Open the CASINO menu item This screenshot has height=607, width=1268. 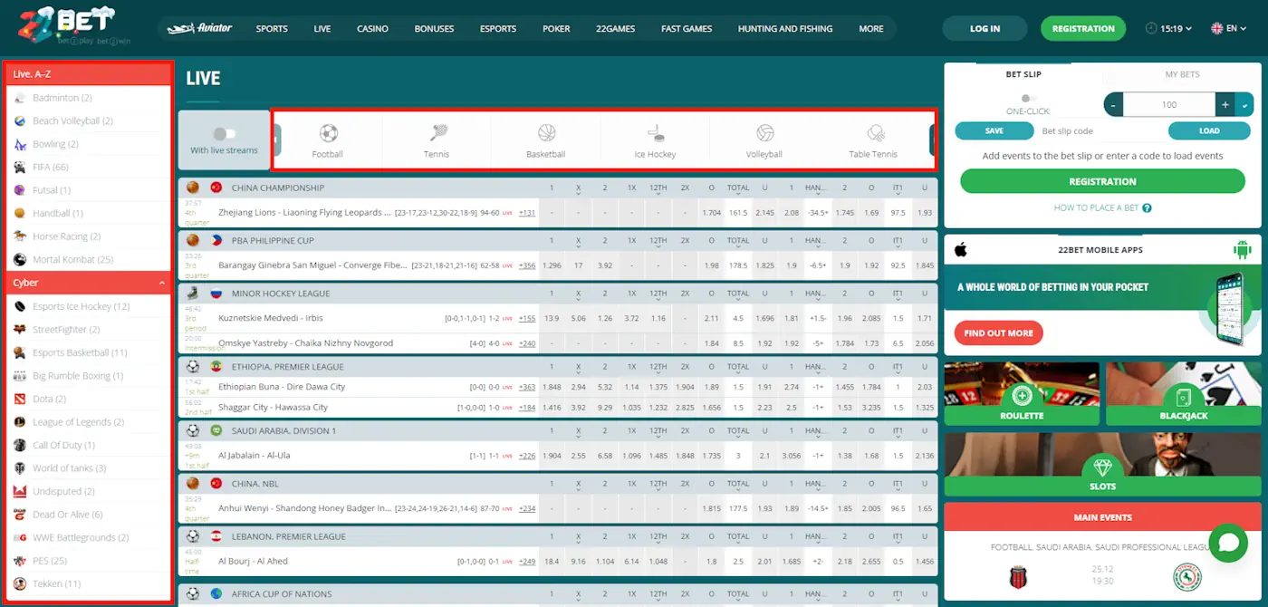point(372,28)
